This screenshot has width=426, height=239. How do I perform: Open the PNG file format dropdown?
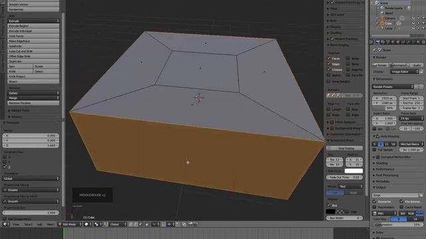[385, 213]
